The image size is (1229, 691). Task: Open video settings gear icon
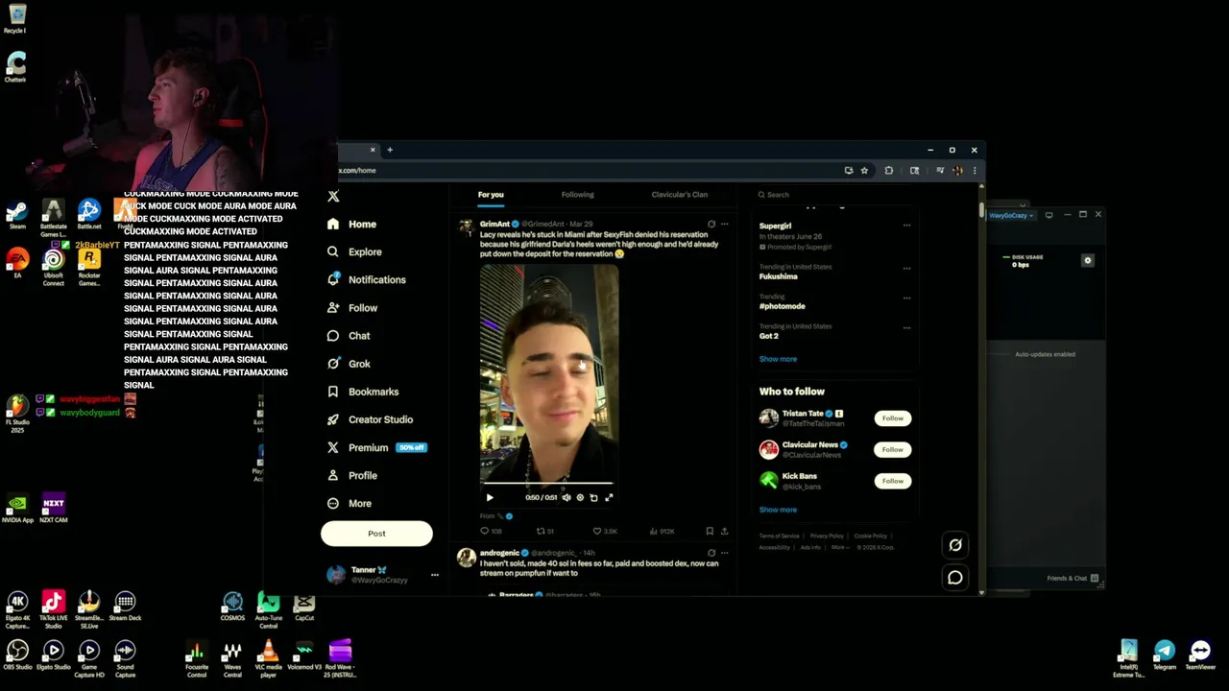pyautogui.click(x=580, y=497)
